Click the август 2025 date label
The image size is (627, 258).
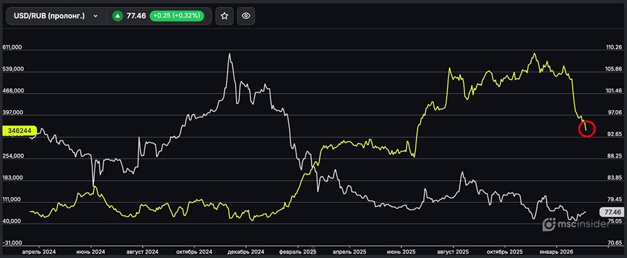tap(453, 252)
